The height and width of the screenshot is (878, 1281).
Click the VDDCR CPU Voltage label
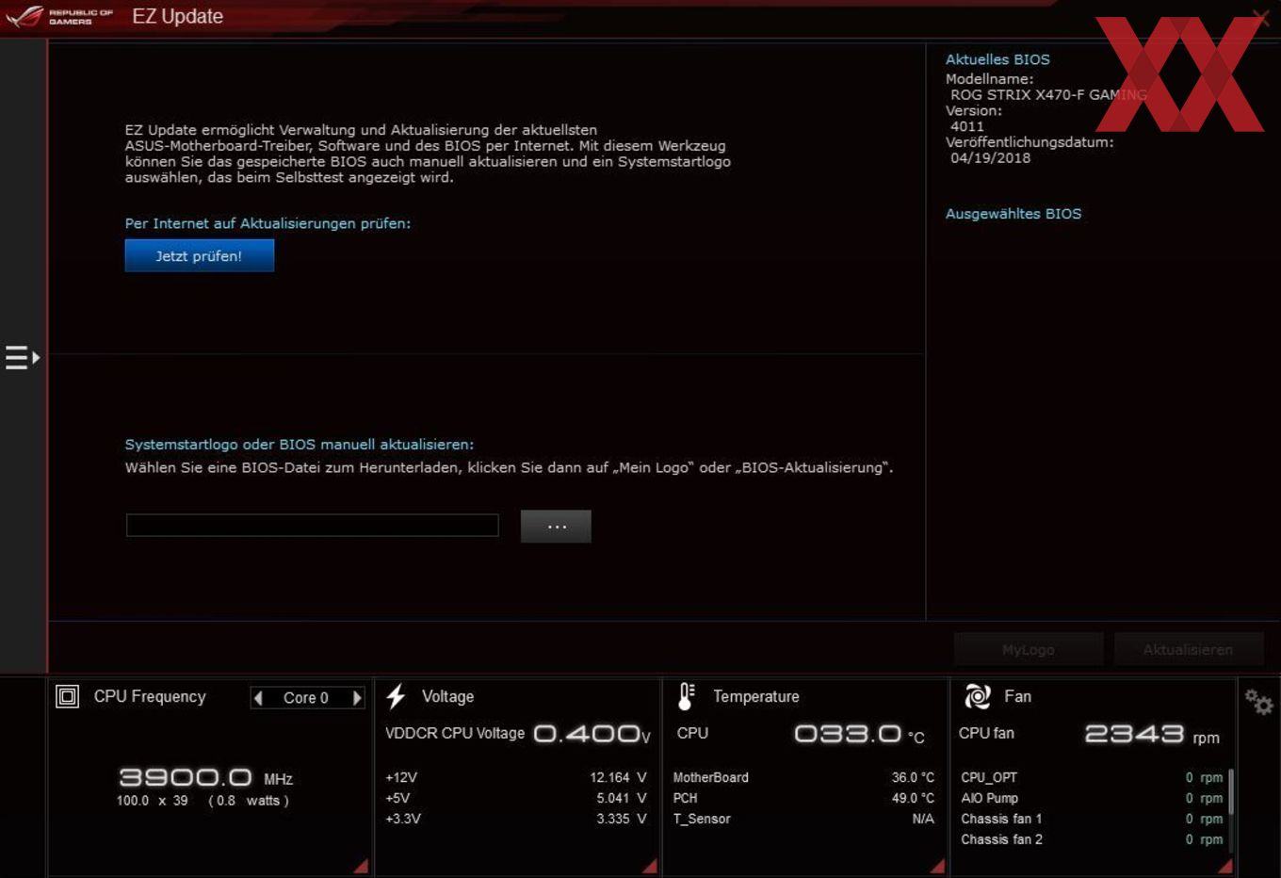(455, 733)
